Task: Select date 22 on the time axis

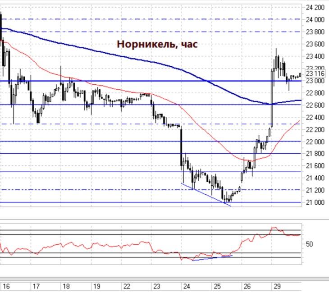Action: pyautogui.click(x=127, y=286)
